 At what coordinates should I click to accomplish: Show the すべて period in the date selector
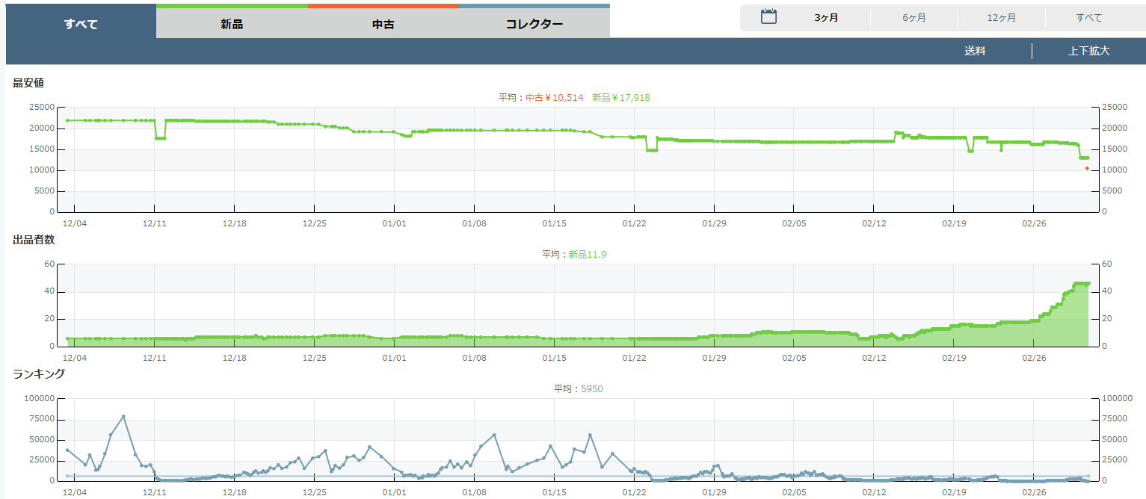point(1088,18)
